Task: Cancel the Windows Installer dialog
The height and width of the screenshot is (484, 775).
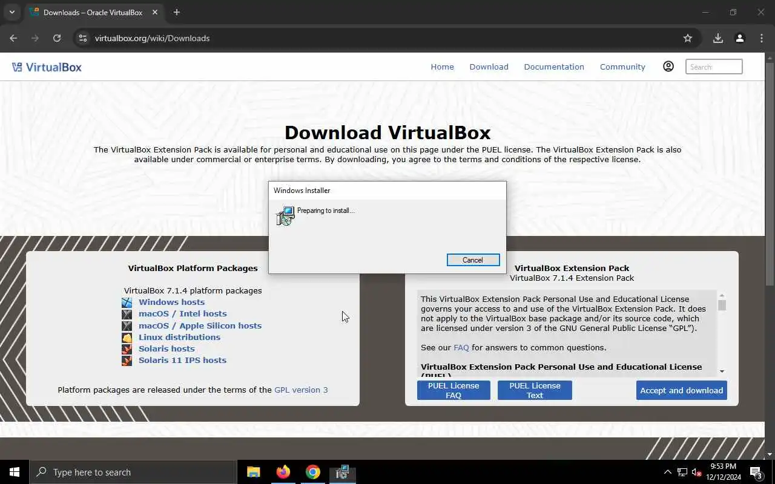Action: click(473, 260)
